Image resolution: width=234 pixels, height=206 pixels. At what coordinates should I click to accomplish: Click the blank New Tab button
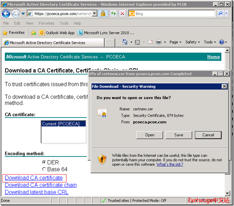[x=110, y=43]
